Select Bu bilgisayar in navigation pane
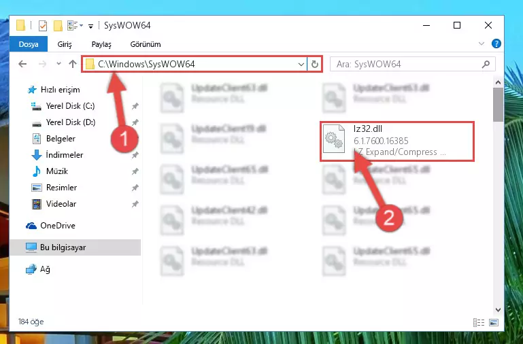Screen dimensions: 523x344 pos(75,247)
